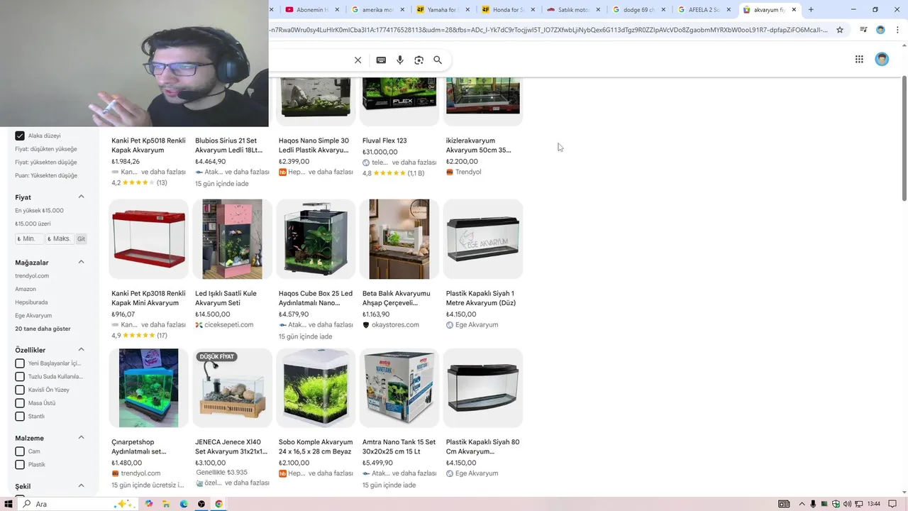Open the Chrome three-dot menu
The height and width of the screenshot is (511, 908).
[x=897, y=30]
